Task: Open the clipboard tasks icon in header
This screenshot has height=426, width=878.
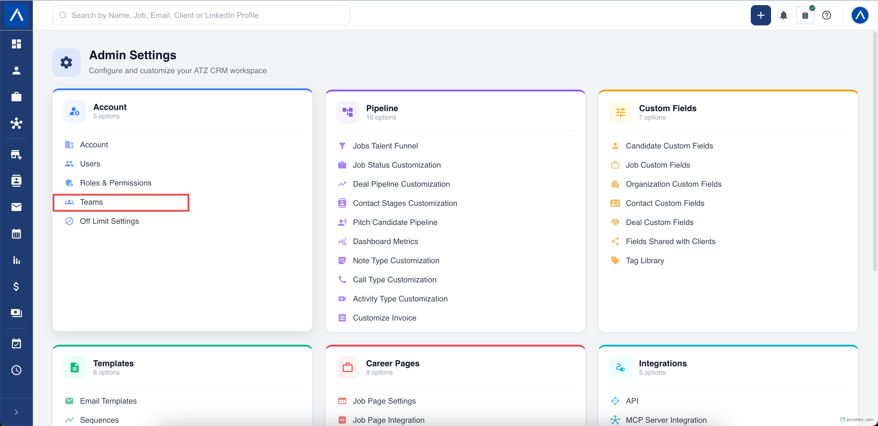Action: (x=805, y=15)
